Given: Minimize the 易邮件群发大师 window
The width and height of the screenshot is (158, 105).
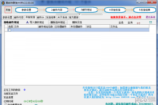Looking at the screenshot, I should 139,2.
